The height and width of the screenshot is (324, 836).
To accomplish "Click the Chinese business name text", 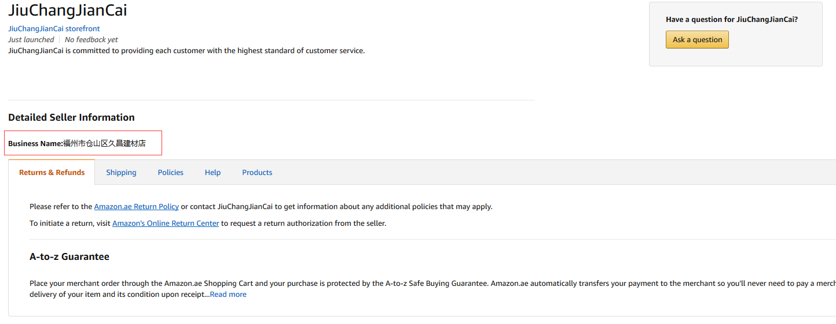I will [x=104, y=143].
